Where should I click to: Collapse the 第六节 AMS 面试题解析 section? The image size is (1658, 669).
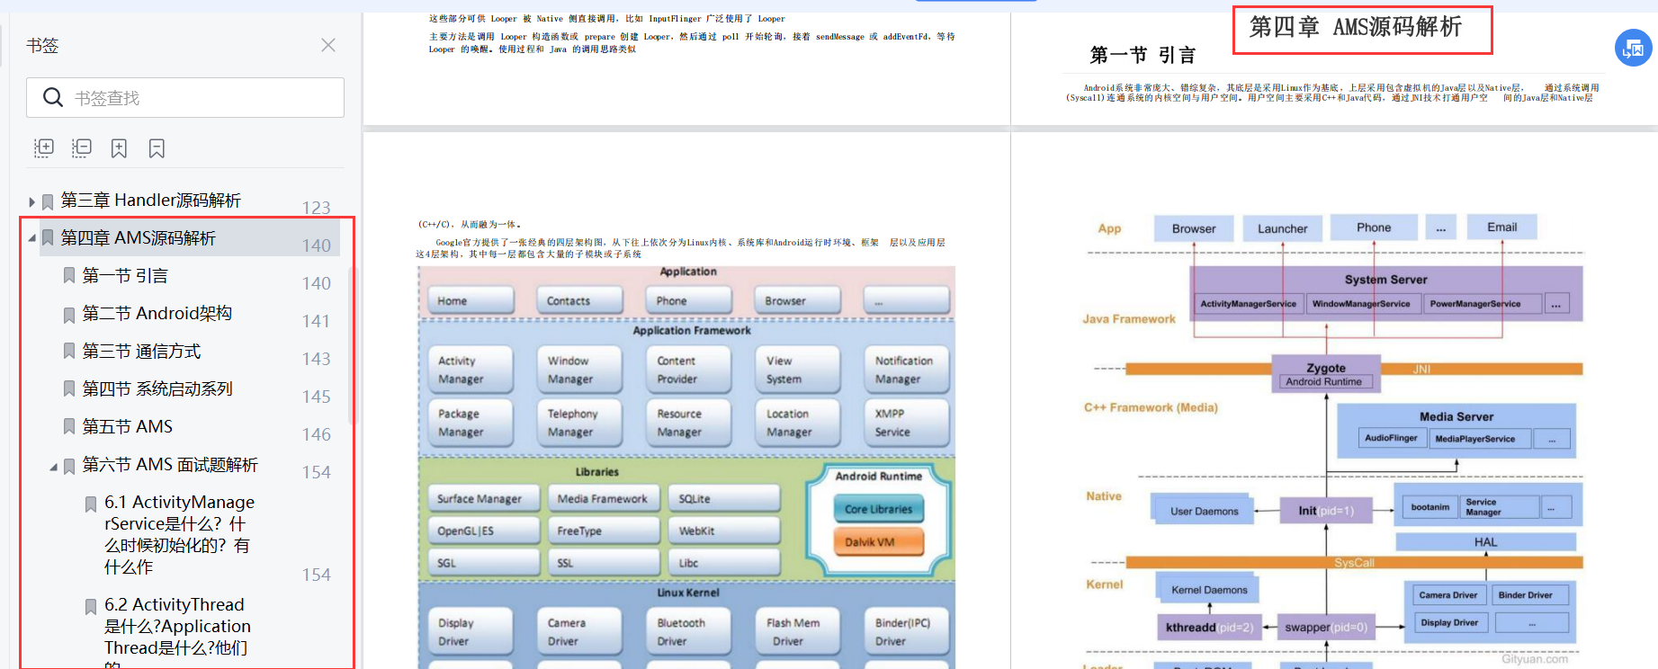coord(53,466)
